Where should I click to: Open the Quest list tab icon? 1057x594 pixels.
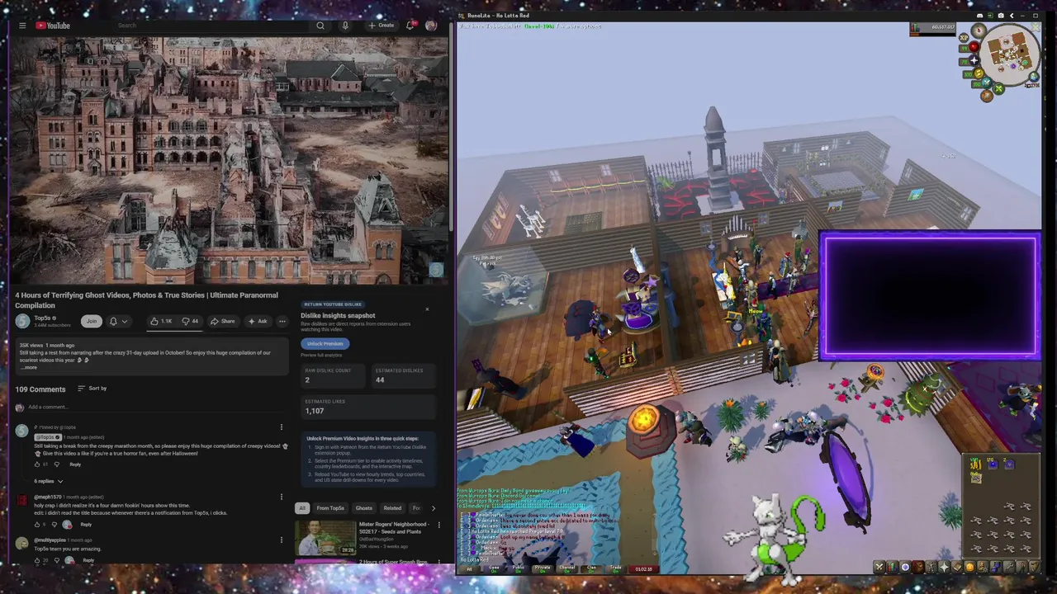pyautogui.click(x=905, y=567)
